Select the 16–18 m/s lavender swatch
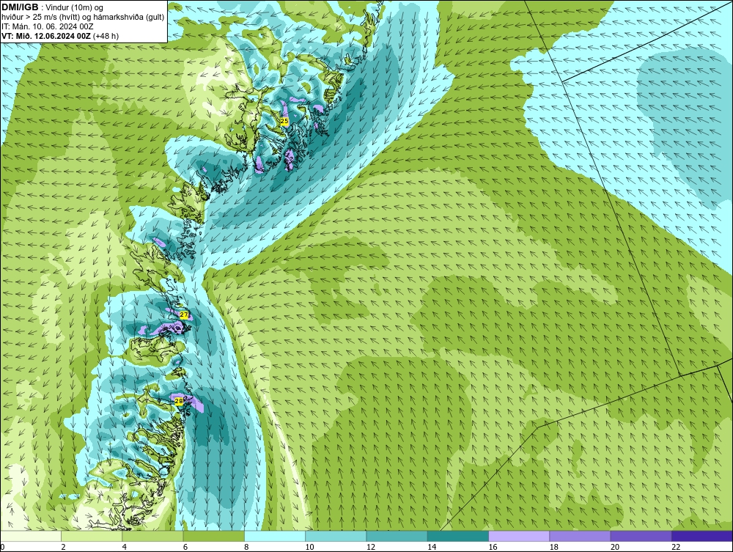The height and width of the screenshot is (552, 733). click(519, 536)
